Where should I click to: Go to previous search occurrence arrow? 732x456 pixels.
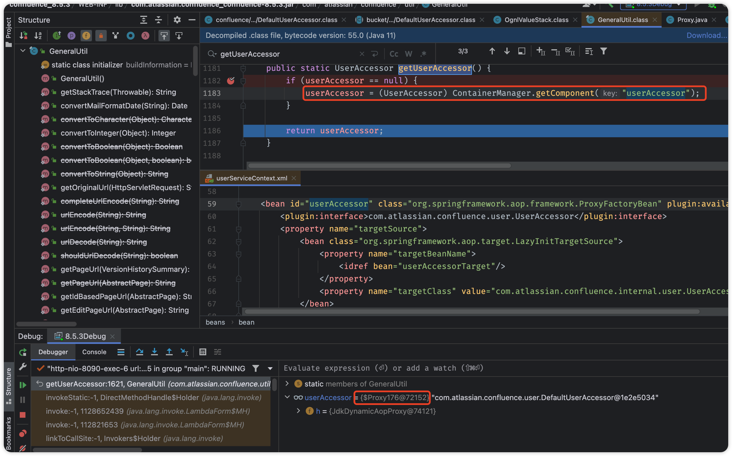(x=492, y=52)
